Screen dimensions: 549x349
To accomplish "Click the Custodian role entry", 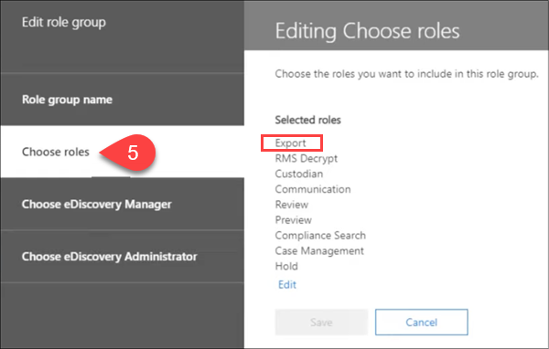I will click(x=299, y=174).
